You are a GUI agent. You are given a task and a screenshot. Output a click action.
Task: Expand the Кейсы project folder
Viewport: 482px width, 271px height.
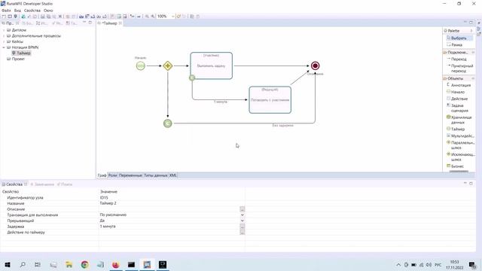[4, 41]
